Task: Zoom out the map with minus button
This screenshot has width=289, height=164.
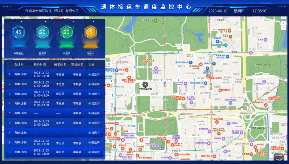Action: [x=283, y=28]
